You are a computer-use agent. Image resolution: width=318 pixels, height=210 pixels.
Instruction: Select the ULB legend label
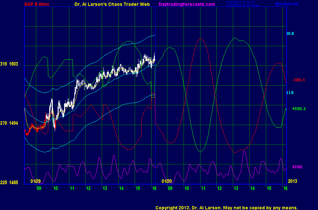coord(290,34)
